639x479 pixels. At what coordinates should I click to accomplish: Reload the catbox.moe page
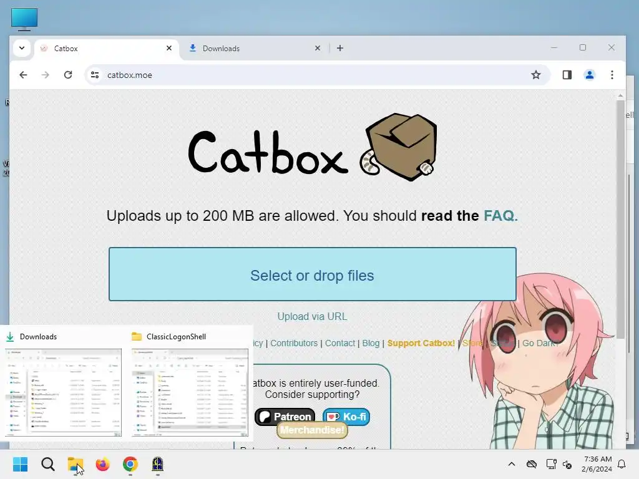(x=68, y=75)
